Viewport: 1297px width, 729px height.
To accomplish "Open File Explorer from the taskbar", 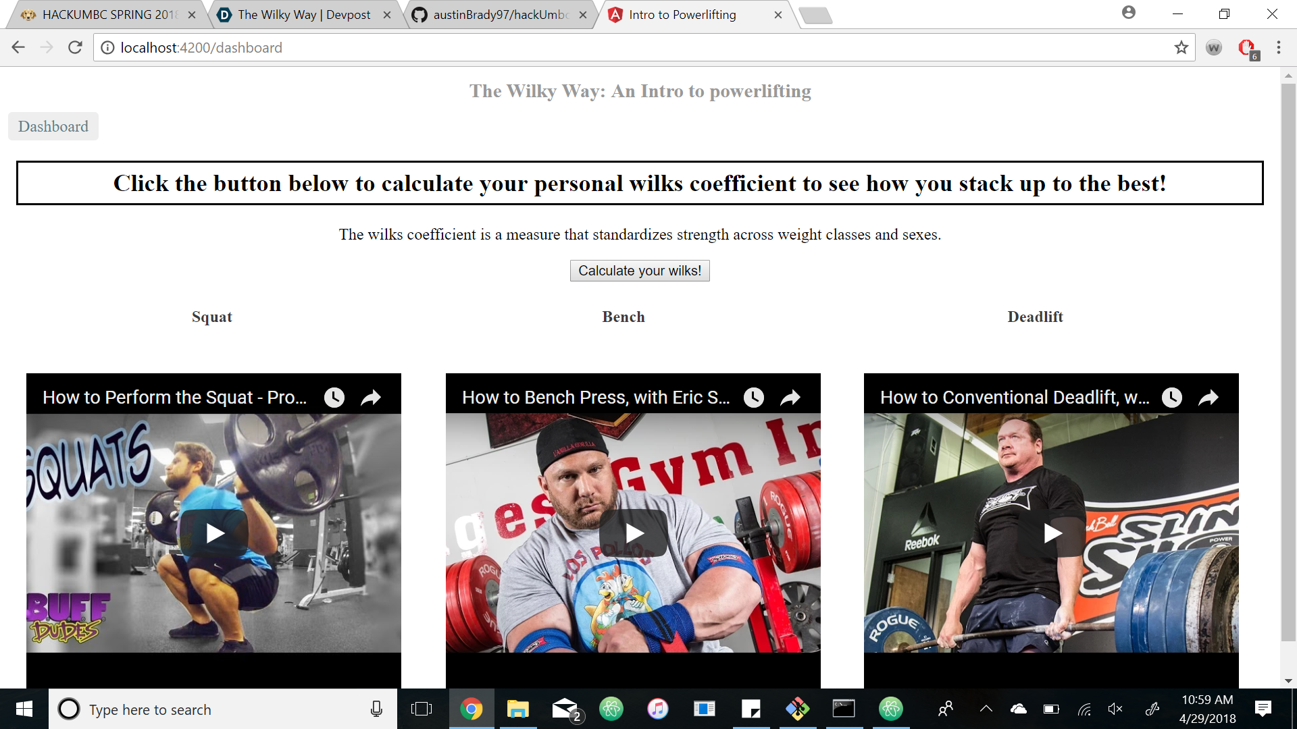I will click(x=517, y=709).
